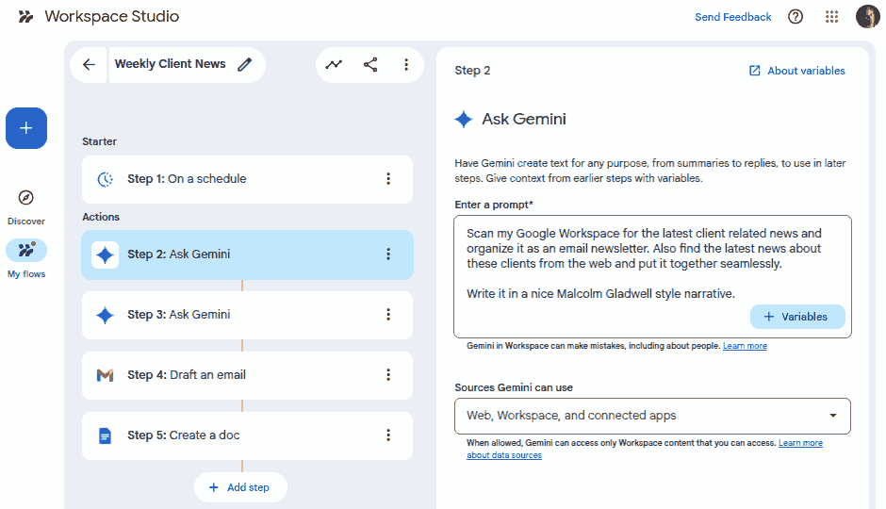Insert Variables into the prompt
886x509 pixels.
[797, 317]
